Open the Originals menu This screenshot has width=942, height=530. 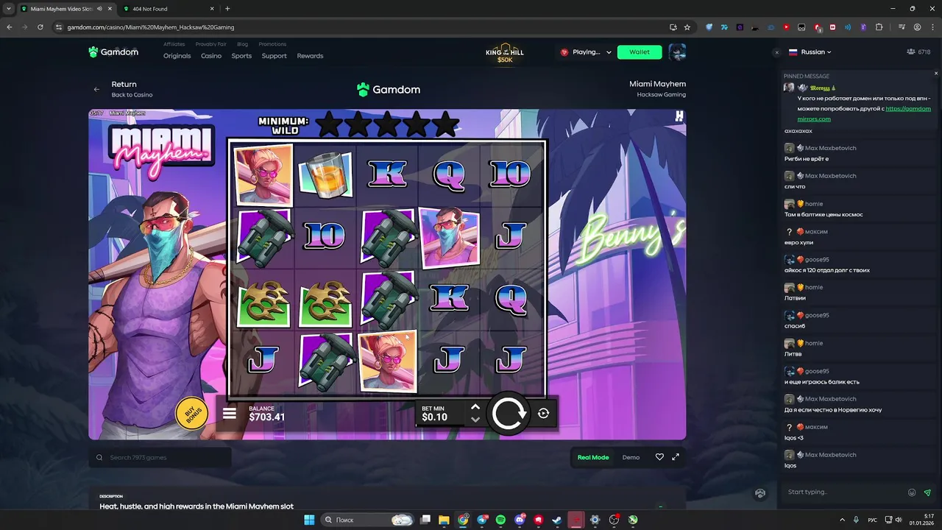click(x=177, y=56)
